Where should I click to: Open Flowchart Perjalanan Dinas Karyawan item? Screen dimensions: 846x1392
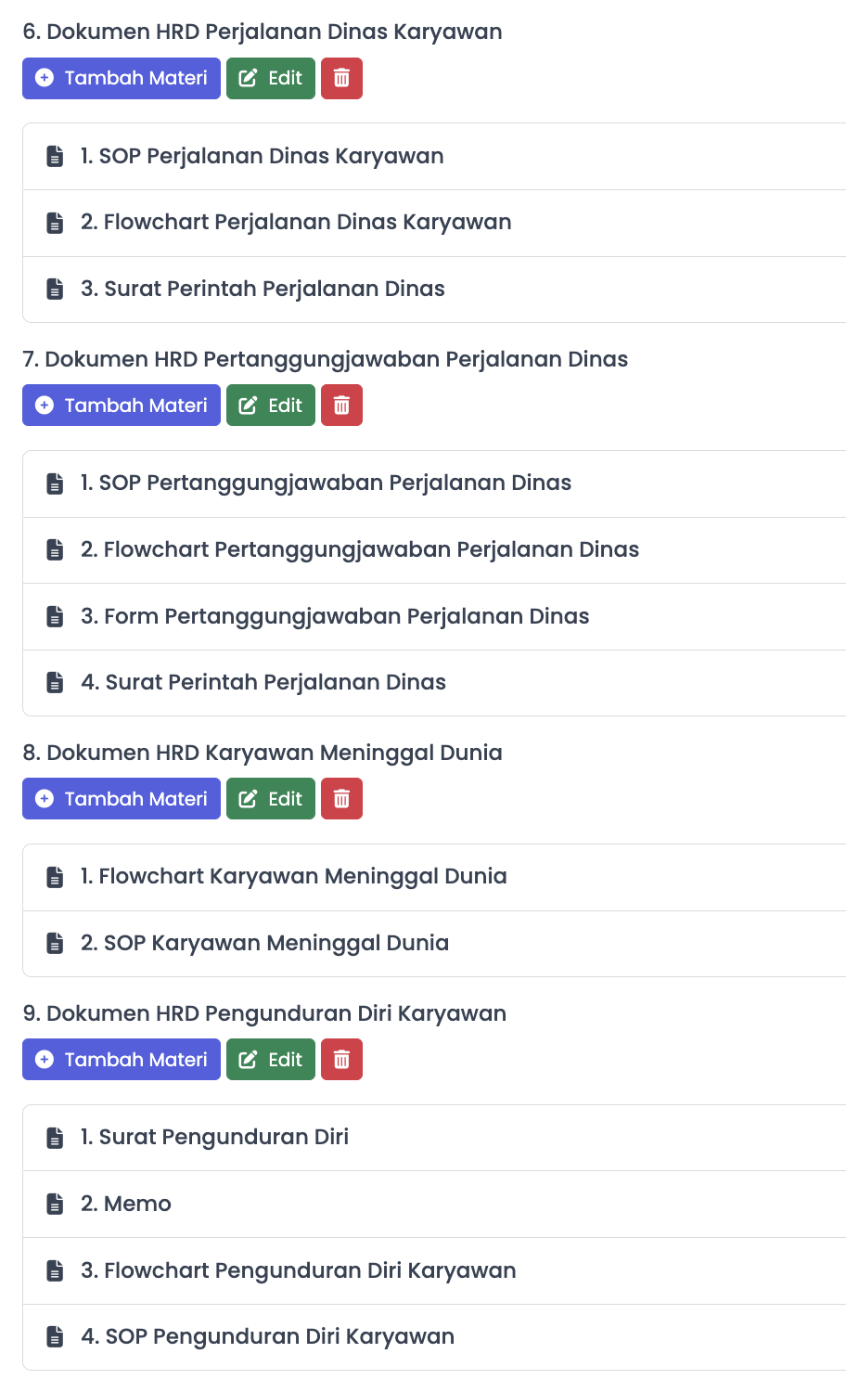[x=434, y=223]
